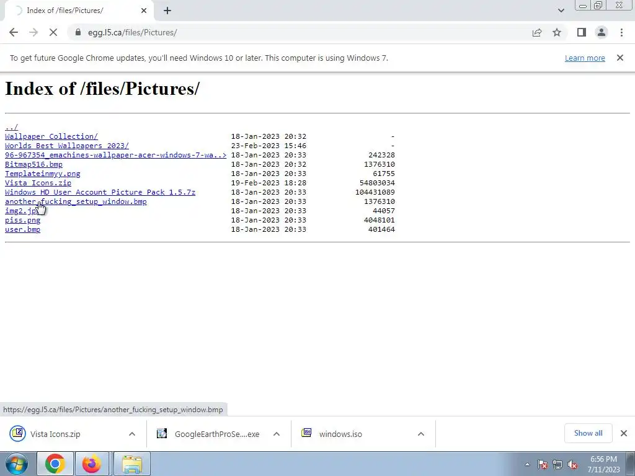Close the Index of /files/Pictures/ tab
This screenshot has width=635, height=476.
coord(144,11)
